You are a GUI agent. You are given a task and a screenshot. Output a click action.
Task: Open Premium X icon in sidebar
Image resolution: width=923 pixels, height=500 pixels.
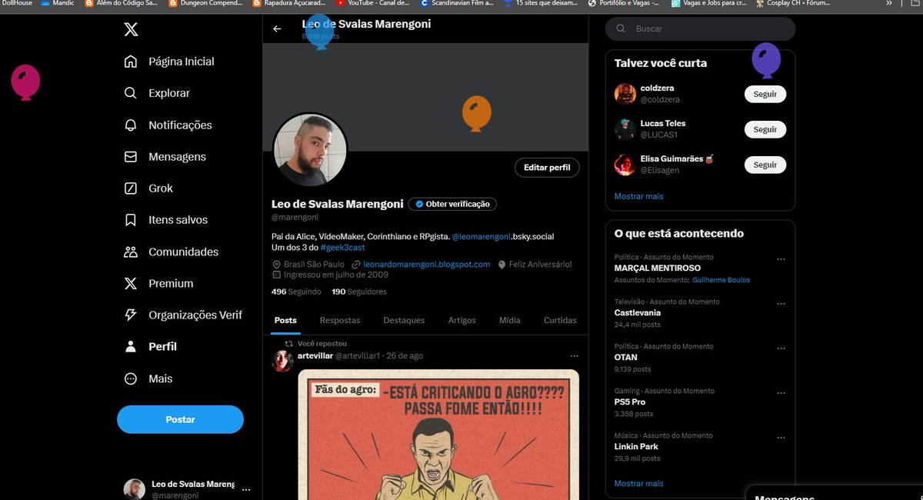tap(131, 283)
